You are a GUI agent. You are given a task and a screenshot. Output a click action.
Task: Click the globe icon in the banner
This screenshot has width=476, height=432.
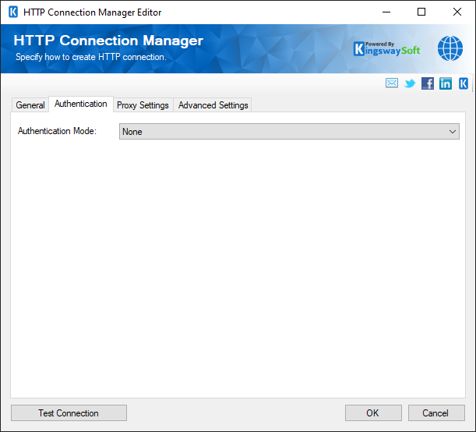click(x=450, y=48)
